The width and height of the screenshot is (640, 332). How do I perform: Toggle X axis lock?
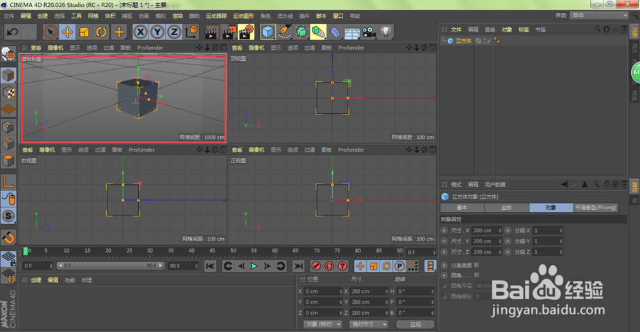(x=140, y=32)
